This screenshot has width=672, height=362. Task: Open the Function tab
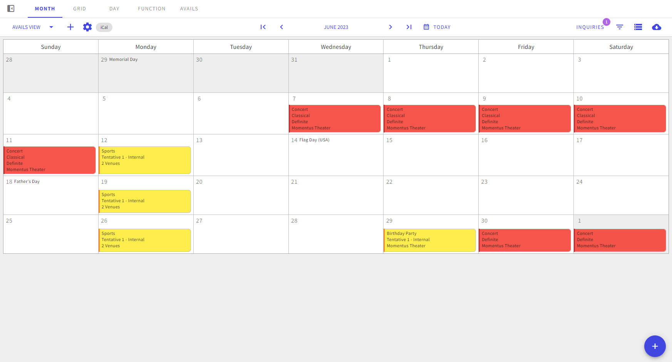coord(152,9)
